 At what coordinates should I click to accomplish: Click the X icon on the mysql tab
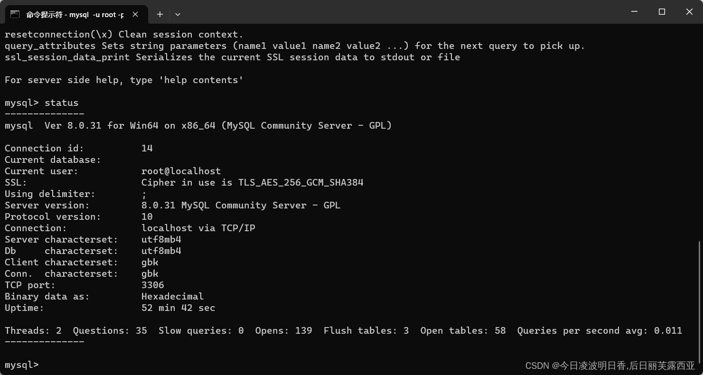point(135,14)
